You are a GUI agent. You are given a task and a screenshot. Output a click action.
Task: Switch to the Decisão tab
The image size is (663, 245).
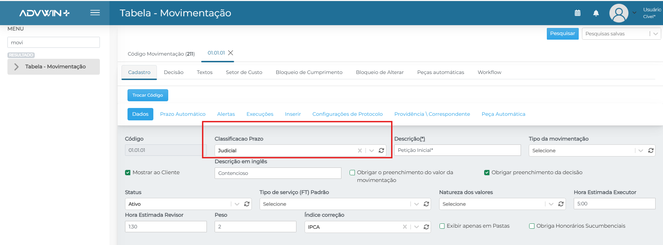tap(174, 72)
